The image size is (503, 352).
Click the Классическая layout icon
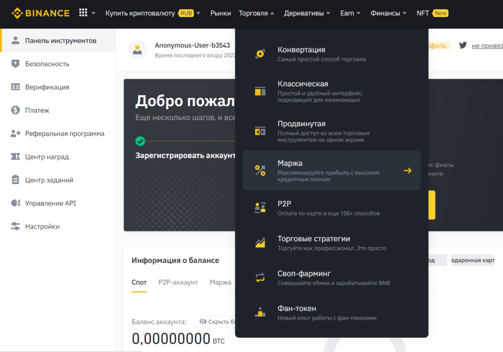tap(260, 91)
